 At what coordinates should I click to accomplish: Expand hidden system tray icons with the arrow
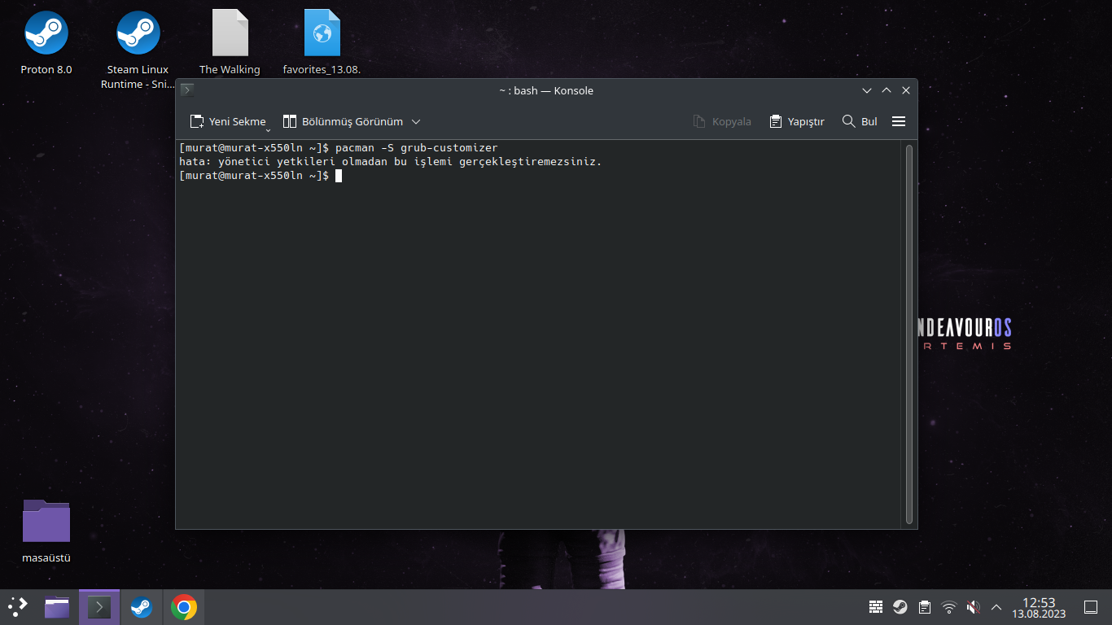[x=996, y=606]
